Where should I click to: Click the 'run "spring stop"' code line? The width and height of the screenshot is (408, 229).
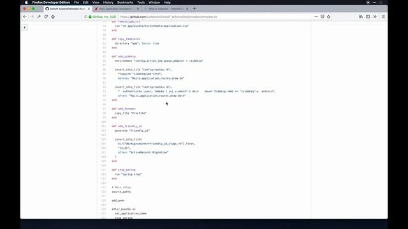point(128,174)
